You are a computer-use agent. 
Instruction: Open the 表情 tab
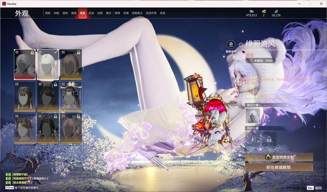[x=117, y=13]
